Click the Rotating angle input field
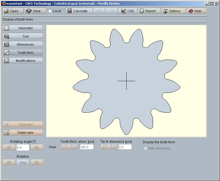 22,148
